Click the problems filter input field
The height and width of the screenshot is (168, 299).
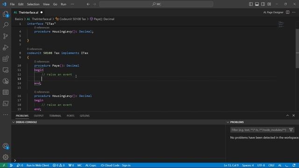(259, 130)
